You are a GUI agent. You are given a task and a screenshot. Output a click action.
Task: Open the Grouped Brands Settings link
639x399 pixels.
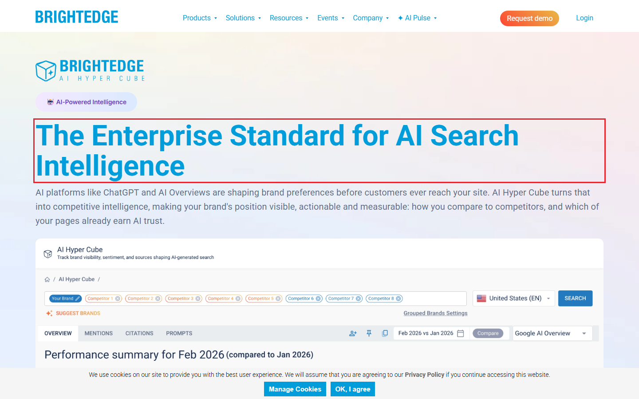pyautogui.click(x=435, y=313)
